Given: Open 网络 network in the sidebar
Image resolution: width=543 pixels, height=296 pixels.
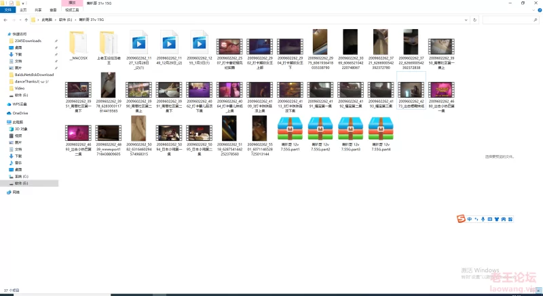Looking at the screenshot, I should [13, 192].
